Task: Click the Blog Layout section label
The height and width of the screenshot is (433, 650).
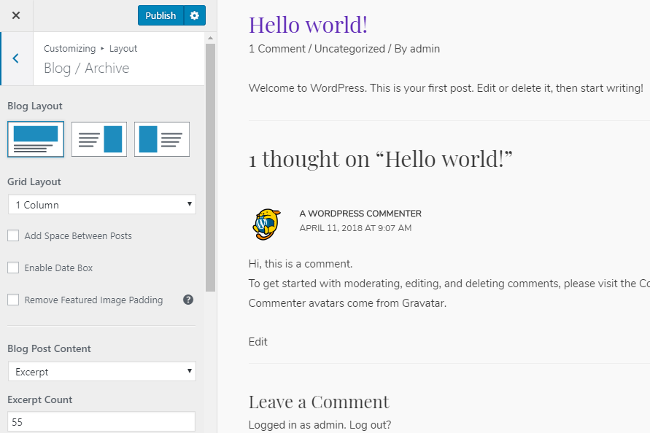Action: [x=35, y=106]
